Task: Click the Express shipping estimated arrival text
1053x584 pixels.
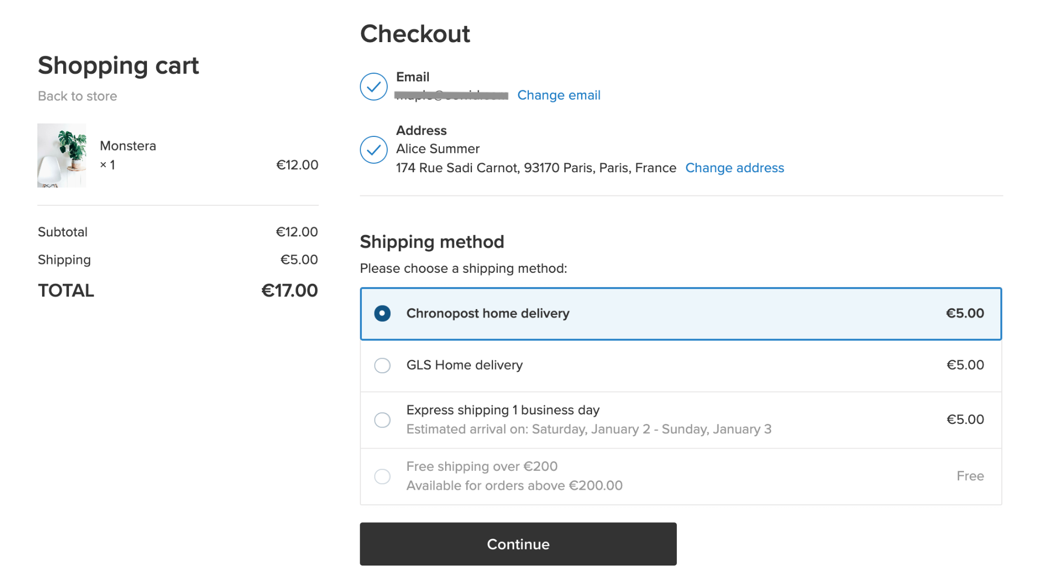Action: [589, 429]
